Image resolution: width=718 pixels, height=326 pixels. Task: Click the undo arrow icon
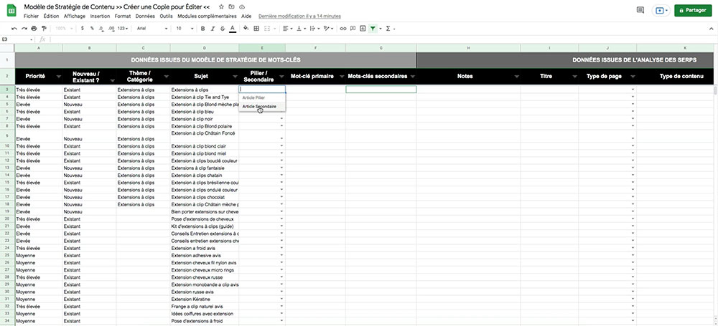(14, 29)
